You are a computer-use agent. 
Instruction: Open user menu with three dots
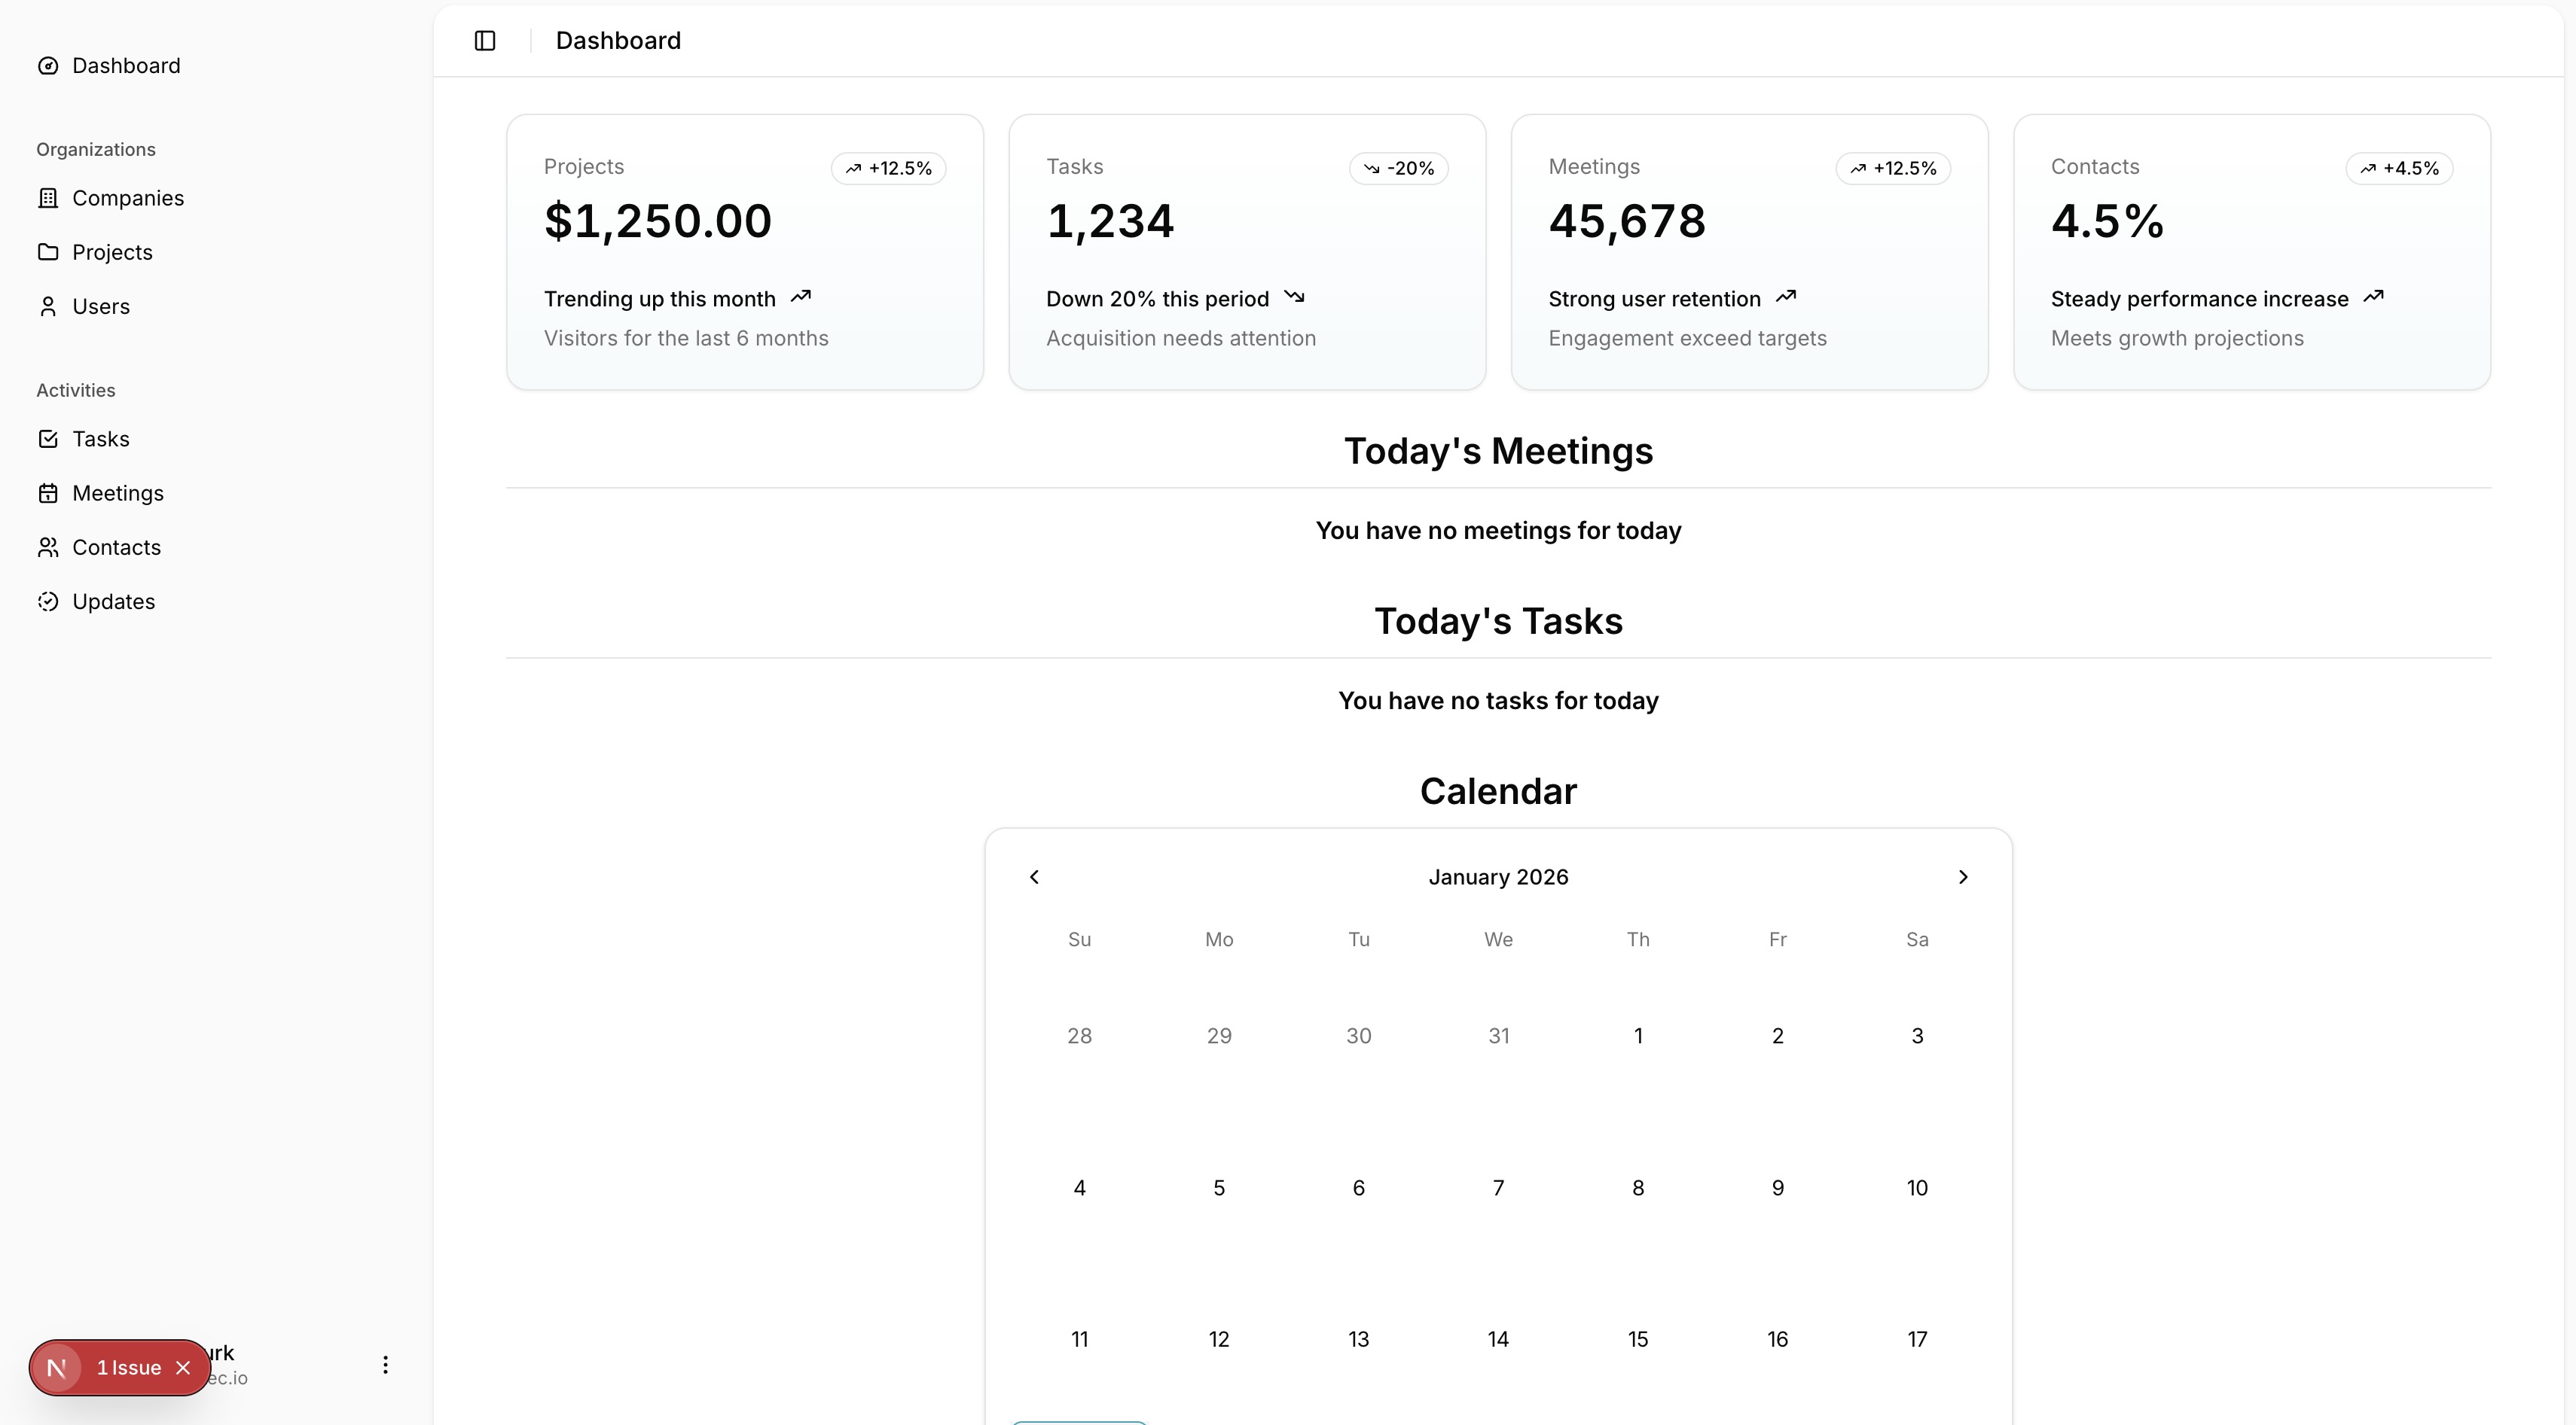click(x=385, y=1365)
